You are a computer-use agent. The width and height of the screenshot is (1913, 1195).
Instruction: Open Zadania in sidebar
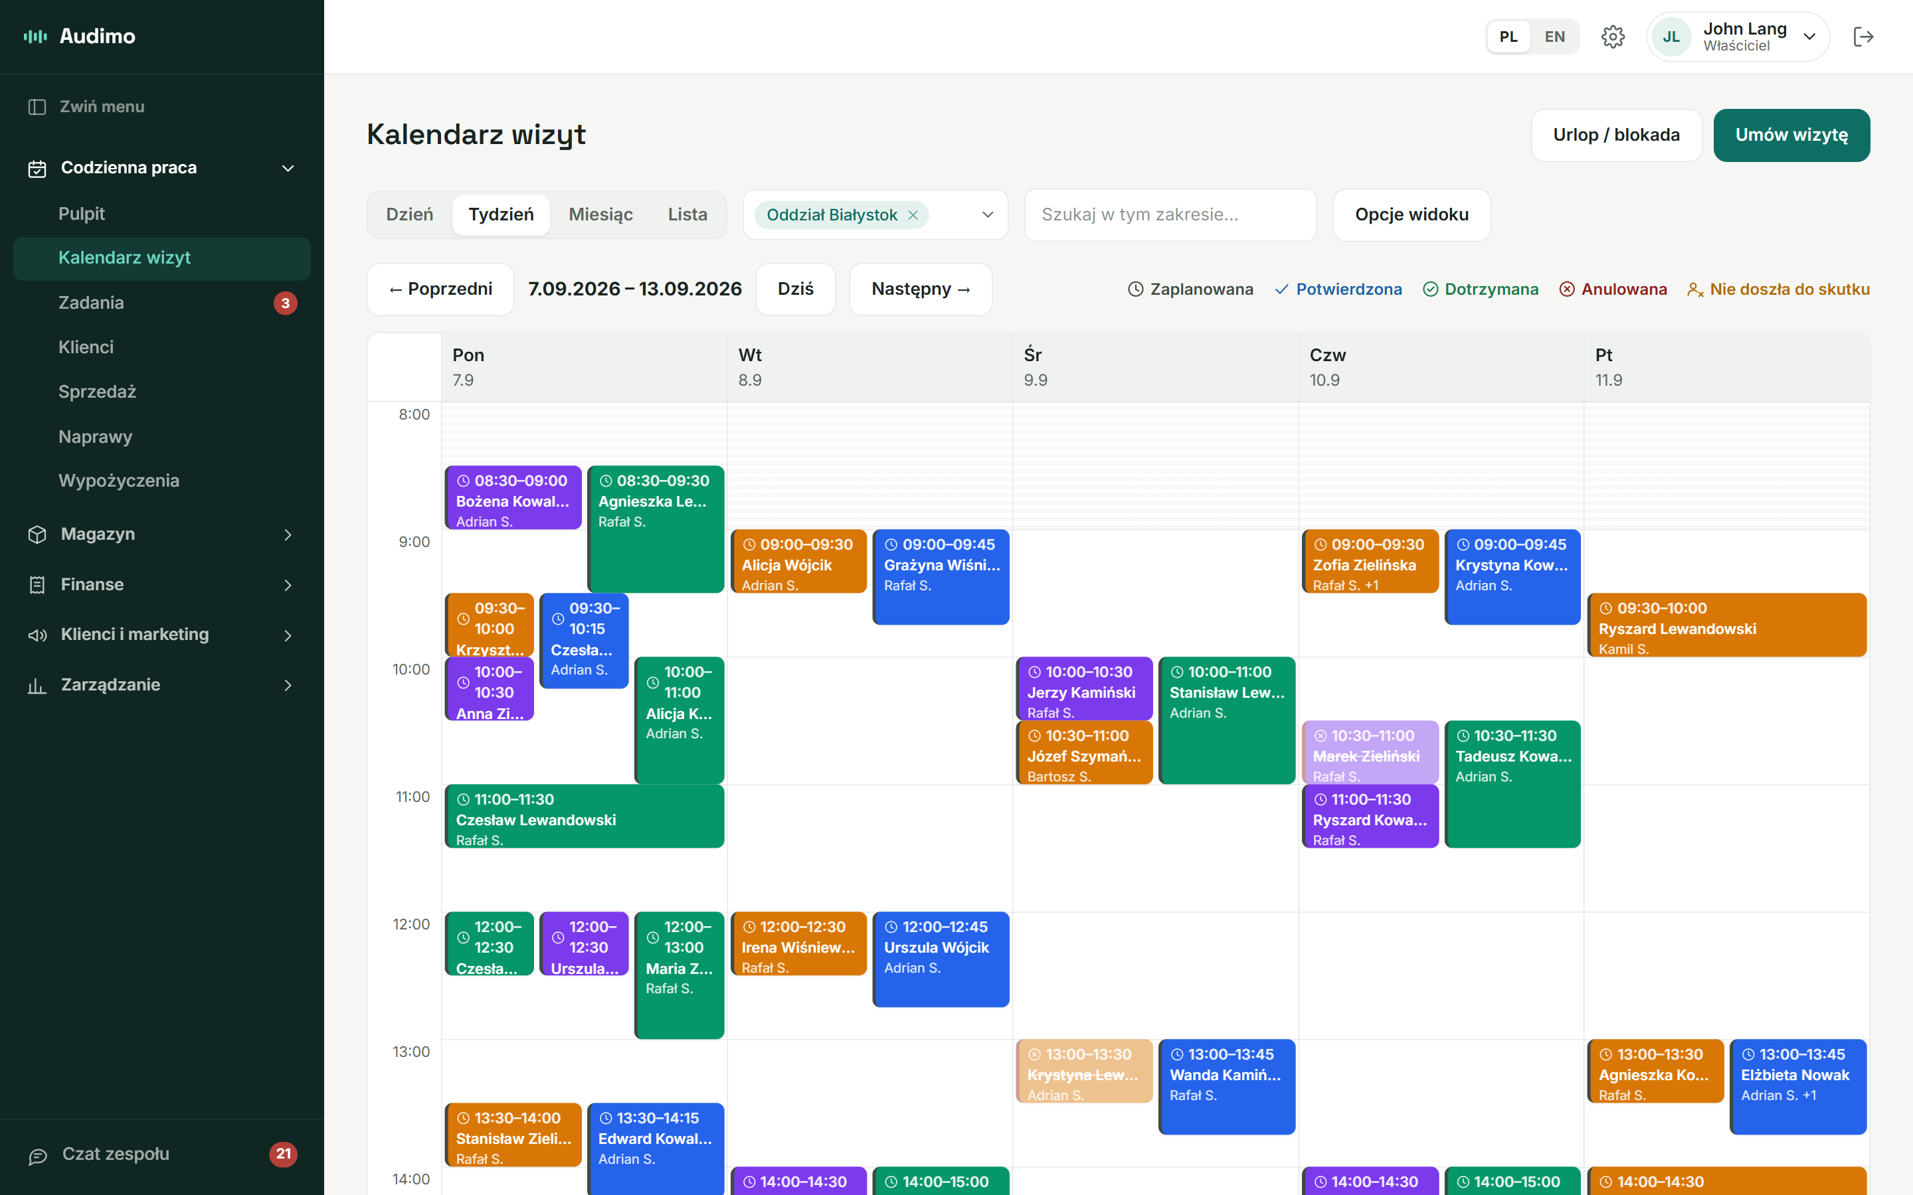click(x=162, y=303)
